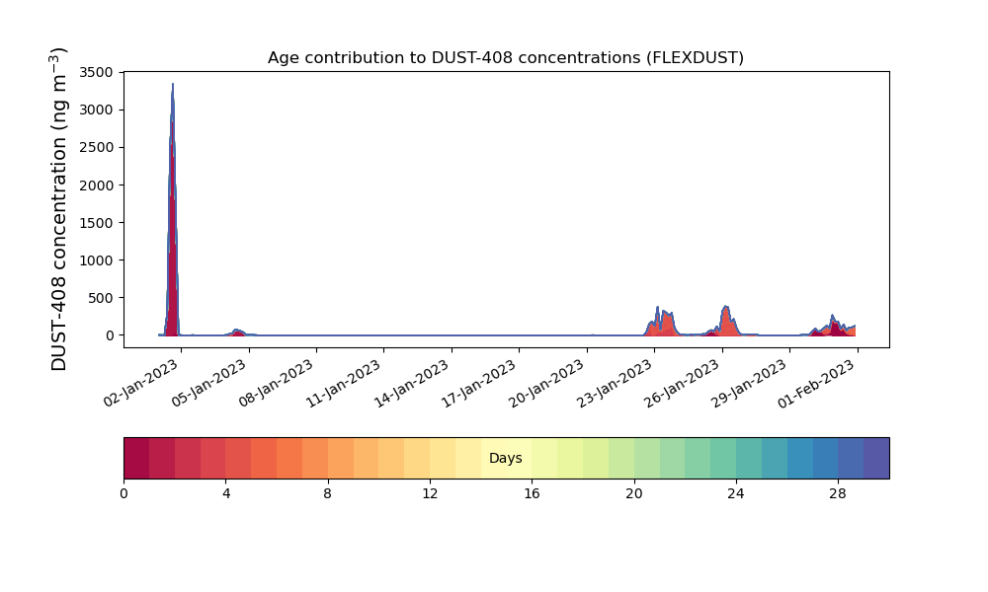Viewport: 988px width, 592px height.
Task: Click the "Days" label on the colorbar
Action: [505, 458]
